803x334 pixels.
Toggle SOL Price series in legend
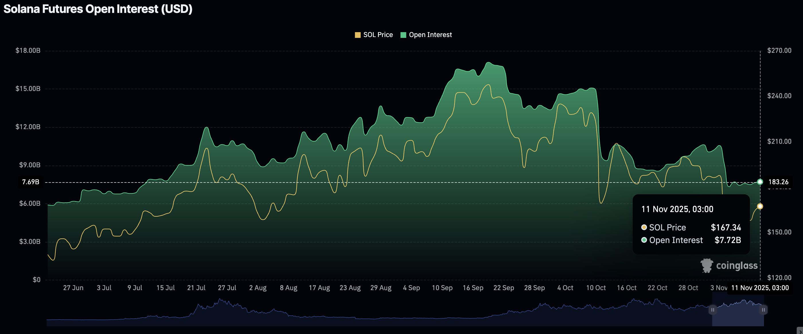(378, 35)
